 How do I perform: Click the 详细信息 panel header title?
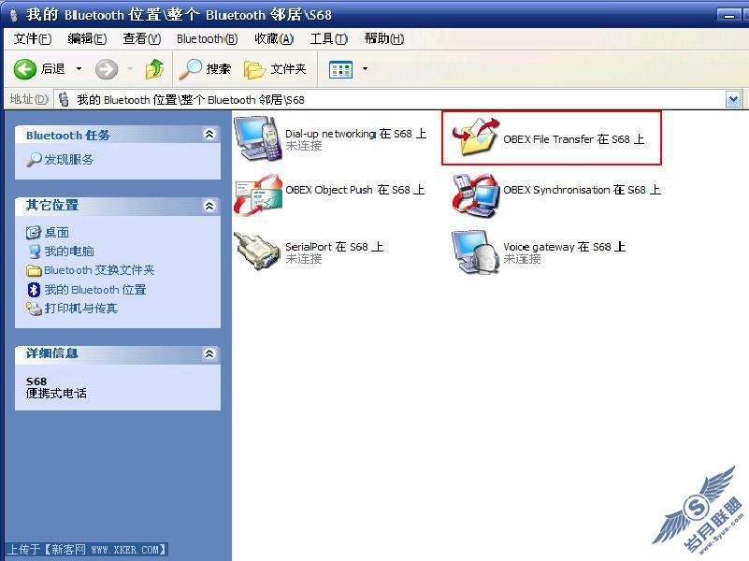(52, 353)
